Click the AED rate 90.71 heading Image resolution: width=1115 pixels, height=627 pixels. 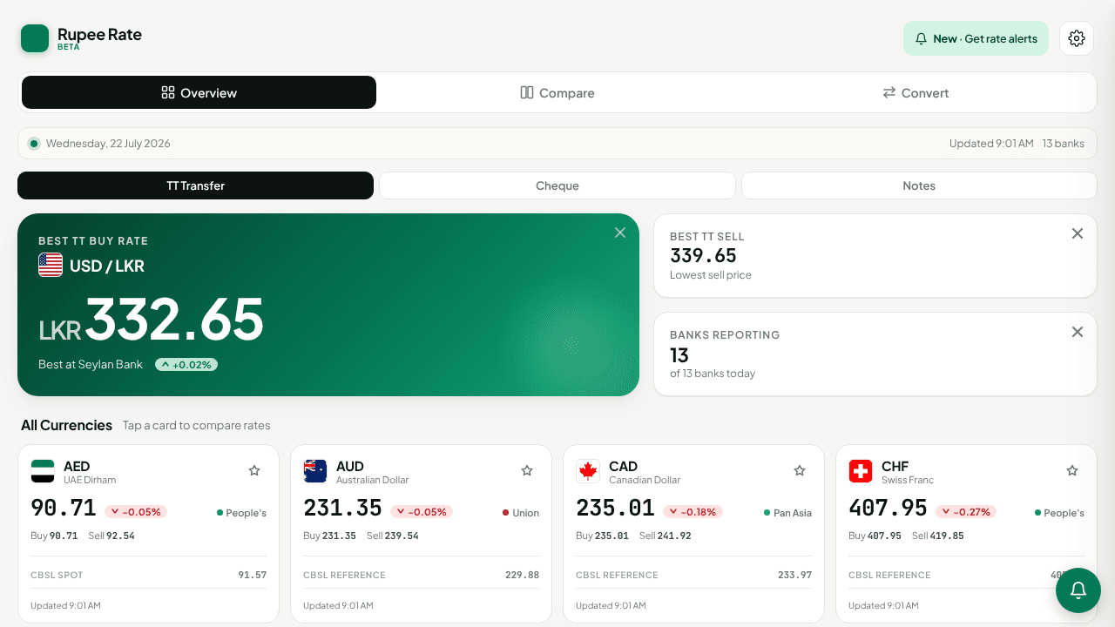[x=64, y=508]
